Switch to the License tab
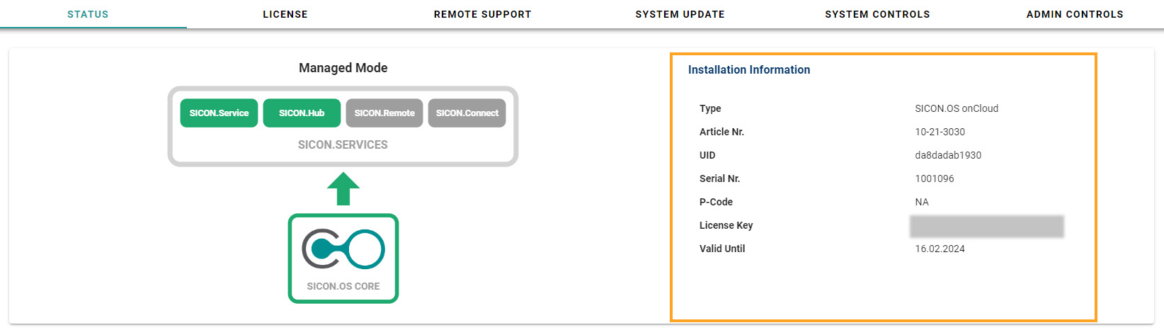 285,14
